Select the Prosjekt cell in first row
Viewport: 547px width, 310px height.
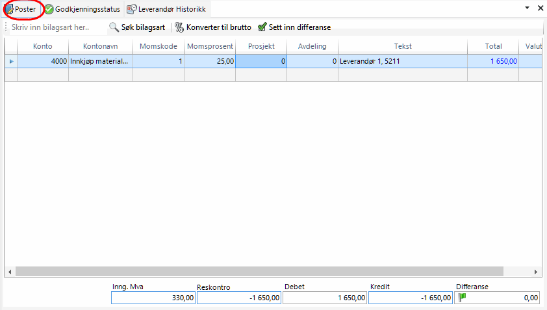tap(261, 61)
